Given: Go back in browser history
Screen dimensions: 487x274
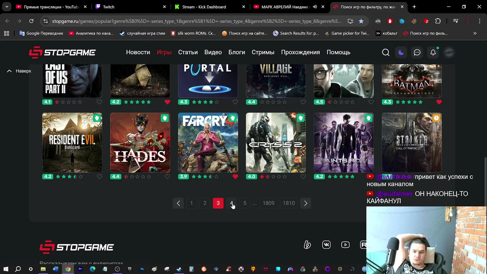Looking at the screenshot, I should pyautogui.click(x=7, y=21).
